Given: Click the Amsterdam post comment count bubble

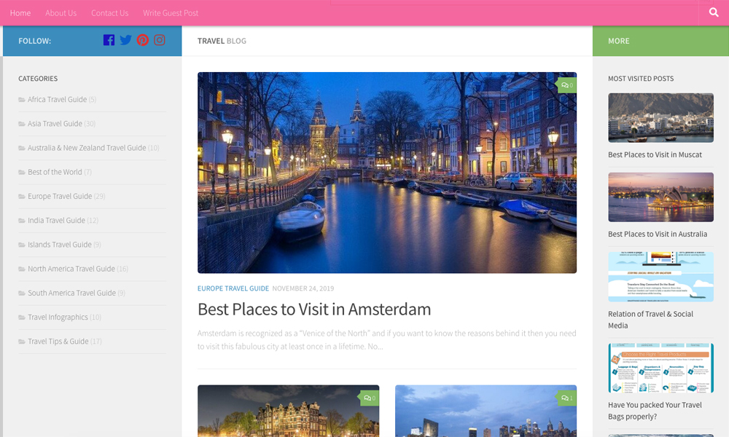Looking at the screenshot, I should (x=567, y=85).
